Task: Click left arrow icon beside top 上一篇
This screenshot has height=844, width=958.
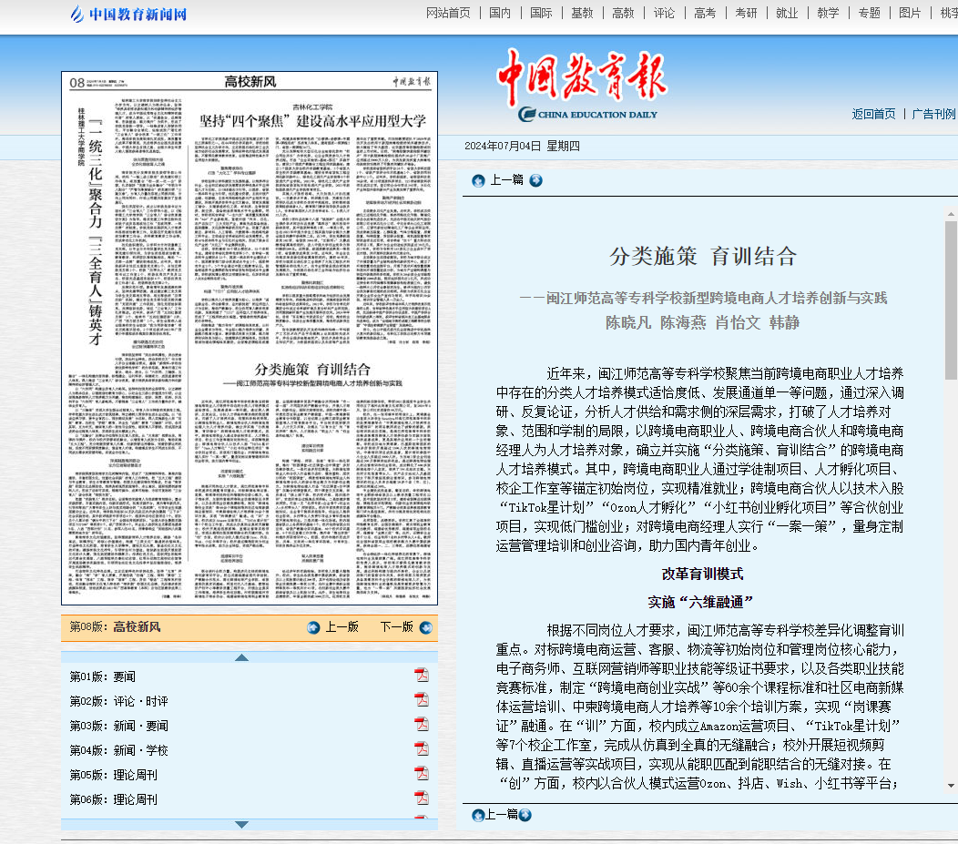Action: (478, 181)
